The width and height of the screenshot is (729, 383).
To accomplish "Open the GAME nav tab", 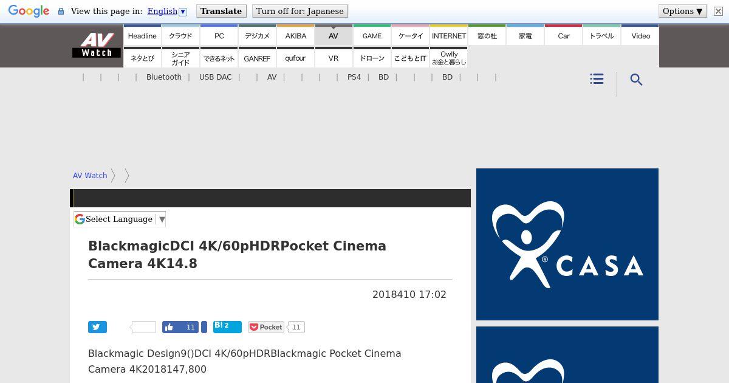I will coord(372,35).
